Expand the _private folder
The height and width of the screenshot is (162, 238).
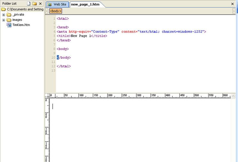[4, 15]
